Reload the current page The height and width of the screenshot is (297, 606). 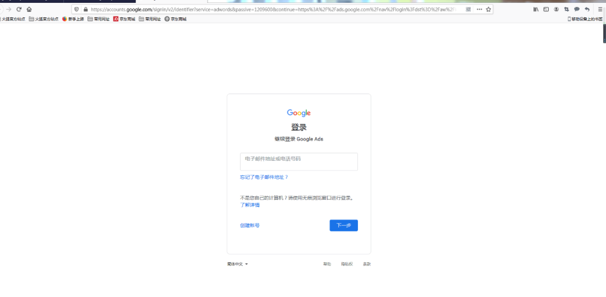(19, 10)
